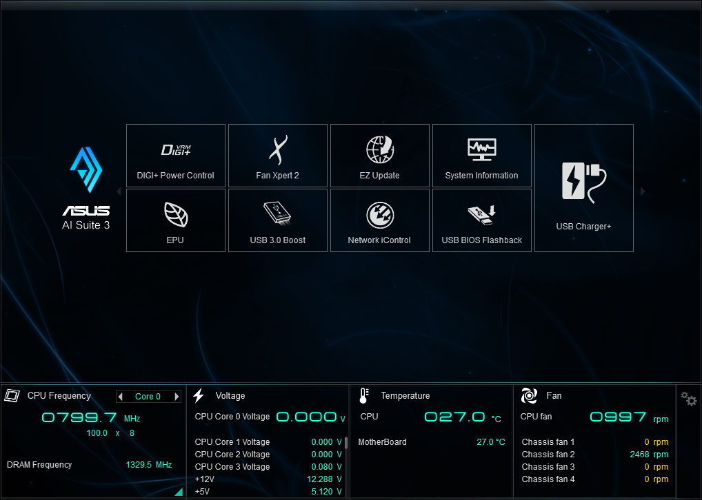Open System Information tile
This screenshot has height=500, width=702.
tap(482, 156)
